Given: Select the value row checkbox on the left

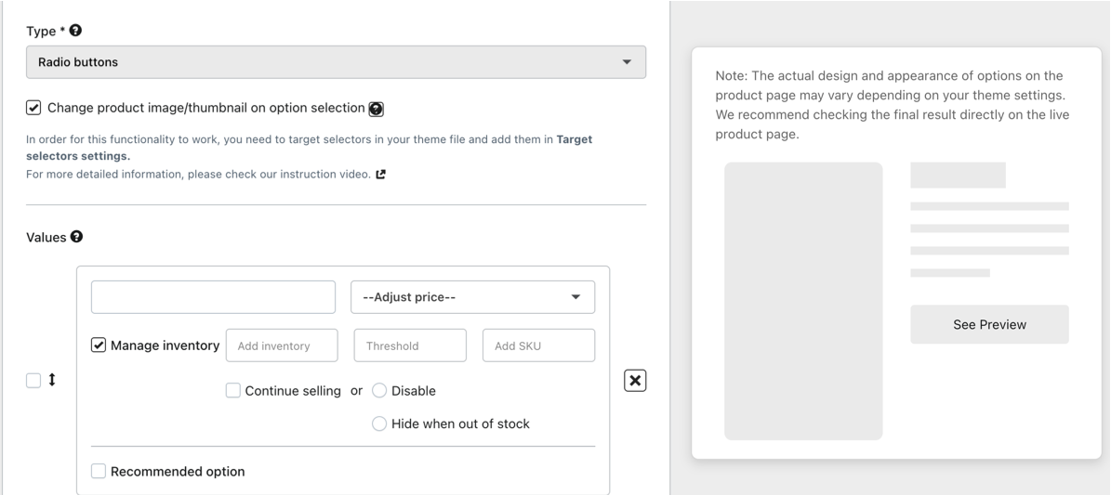Looking at the screenshot, I should pos(33,380).
